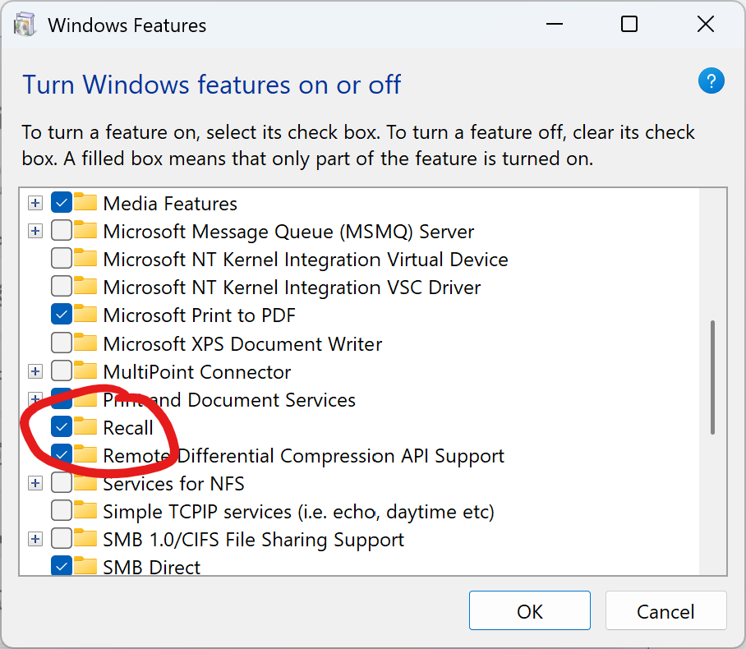Enable Microsoft XPS Document Writer checkbox
Viewport: 746px width, 649px height.
[62, 343]
